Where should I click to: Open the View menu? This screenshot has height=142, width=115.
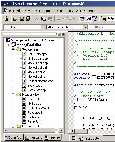(x=27, y=11)
